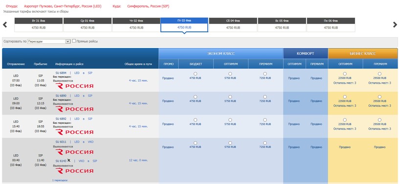Select 29500 RUB business Премиум for SU 6894

coord(379,74)
